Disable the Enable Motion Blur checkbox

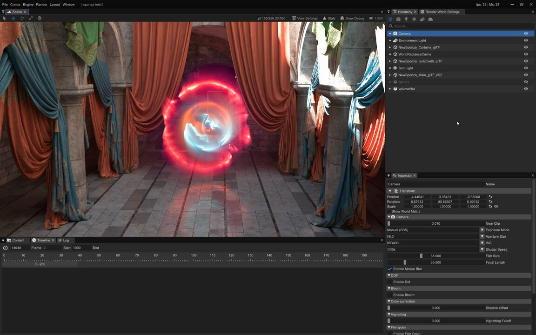tap(390, 269)
